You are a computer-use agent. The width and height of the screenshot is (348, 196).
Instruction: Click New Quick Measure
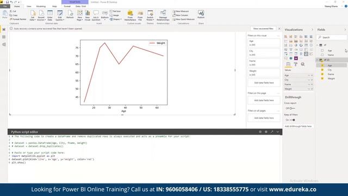tap(184, 19)
